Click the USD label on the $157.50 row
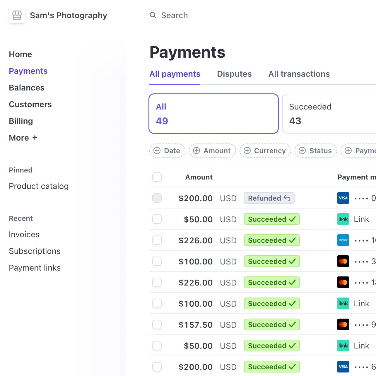This screenshot has width=376, height=376. point(228,325)
